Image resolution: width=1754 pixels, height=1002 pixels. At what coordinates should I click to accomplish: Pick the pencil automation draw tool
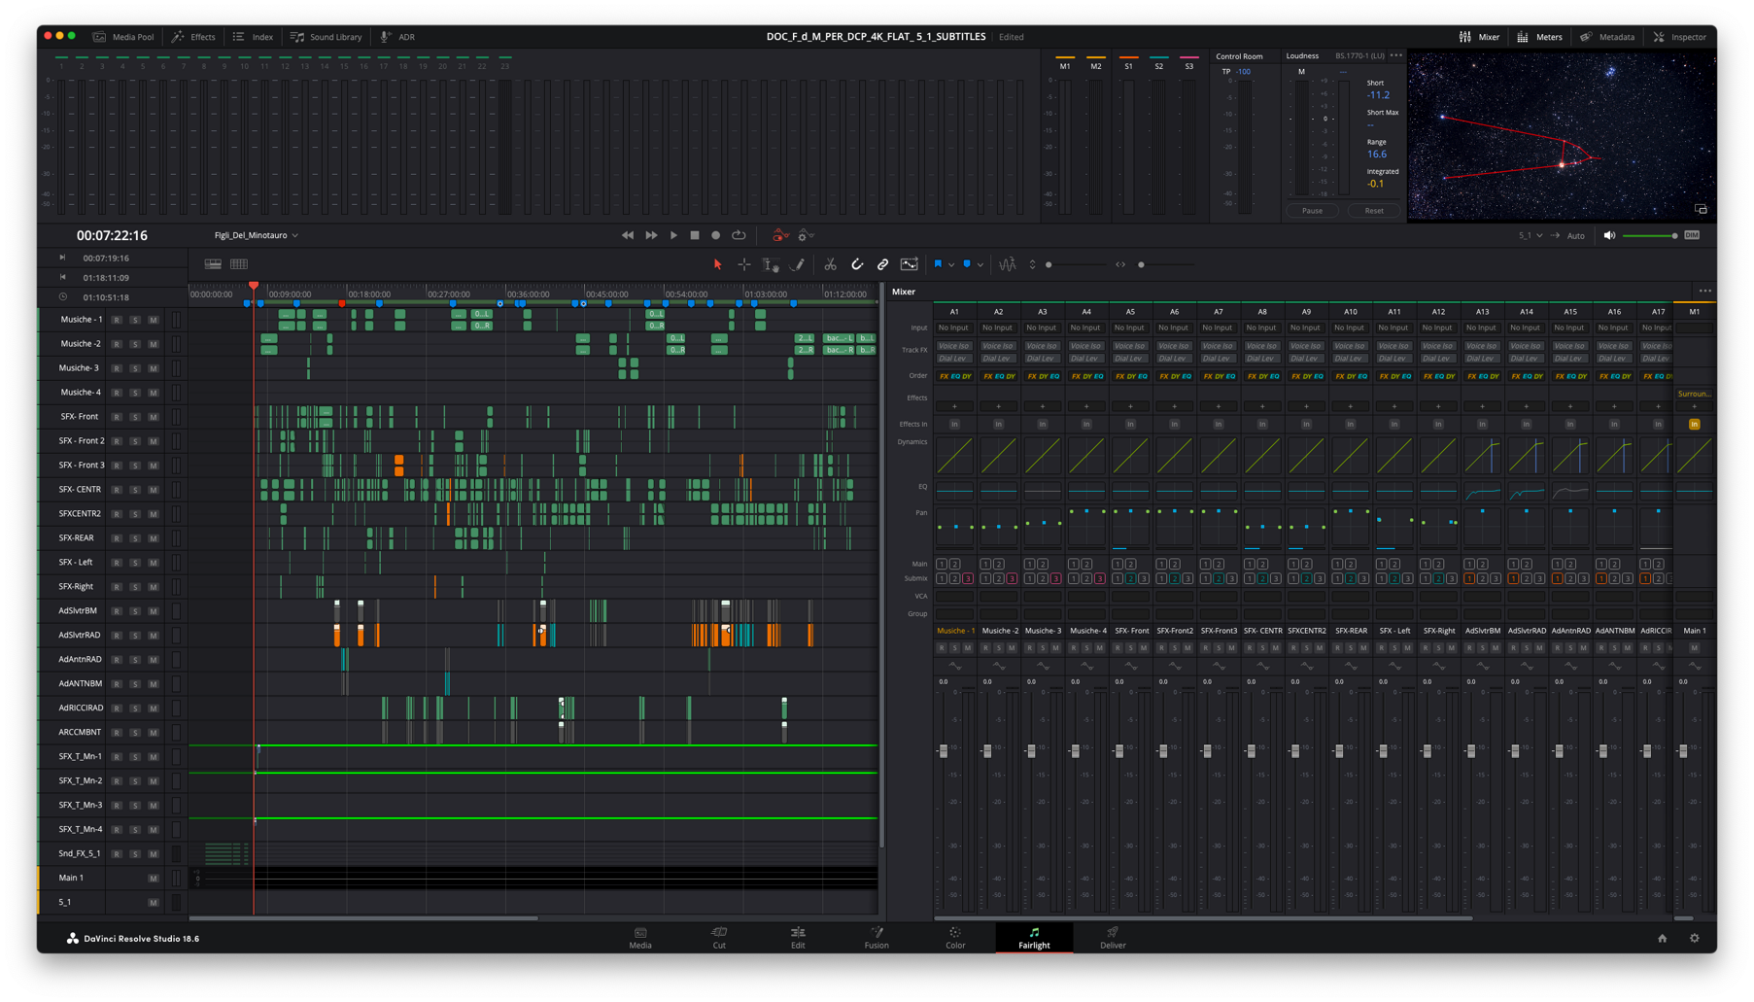pos(798,264)
